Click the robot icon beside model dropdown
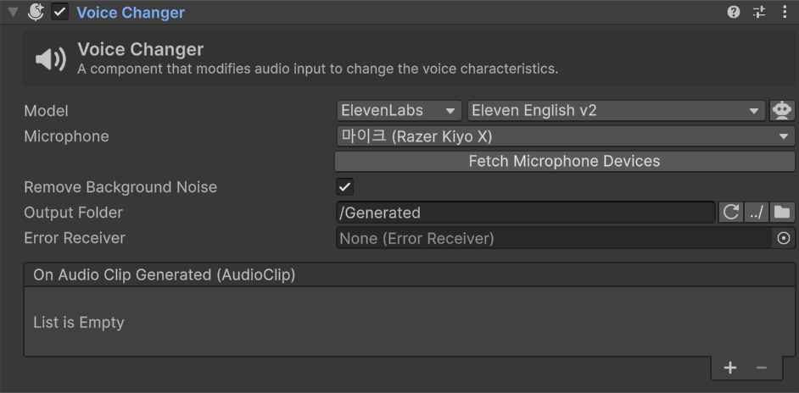Image resolution: width=799 pixels, height=393 pixels. point(782,111)
